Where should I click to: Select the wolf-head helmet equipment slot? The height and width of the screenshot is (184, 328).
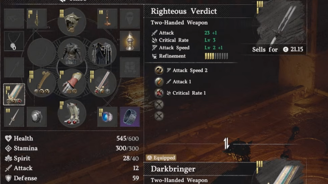point(72,22)
